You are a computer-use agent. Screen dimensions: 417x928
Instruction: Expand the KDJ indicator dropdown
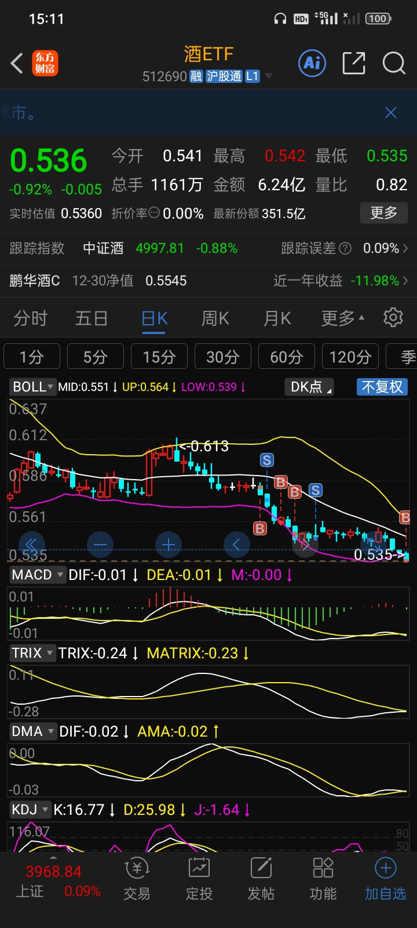[30, 810]
